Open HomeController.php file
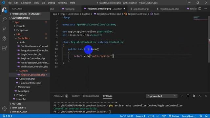 click(29, 83)
